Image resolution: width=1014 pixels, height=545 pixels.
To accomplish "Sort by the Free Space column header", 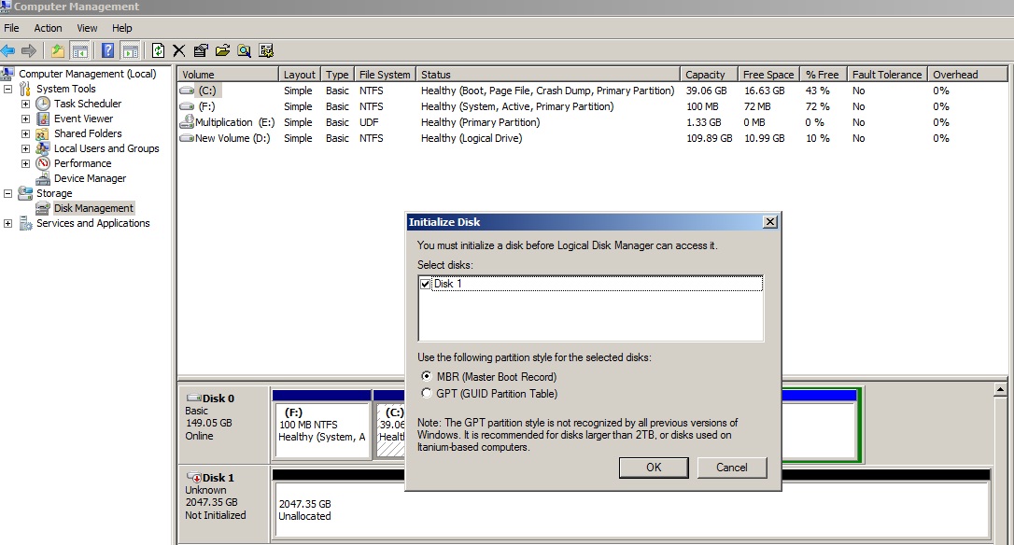I will click(x=768, y=75).
